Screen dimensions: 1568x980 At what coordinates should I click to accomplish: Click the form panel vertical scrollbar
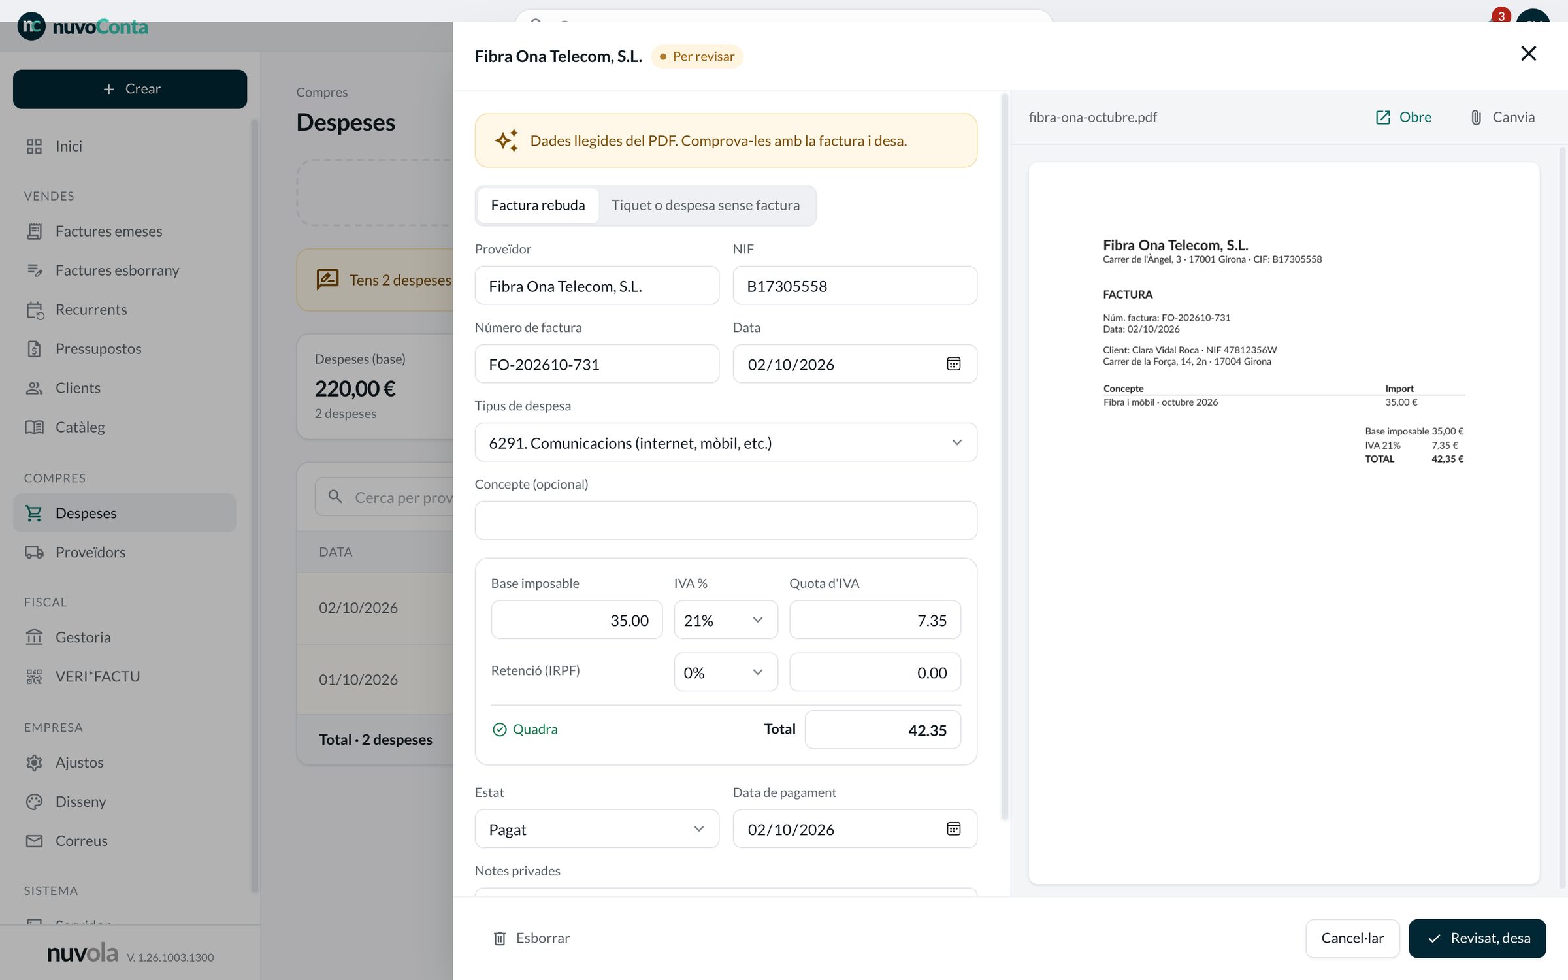[x=1005, y=457]
